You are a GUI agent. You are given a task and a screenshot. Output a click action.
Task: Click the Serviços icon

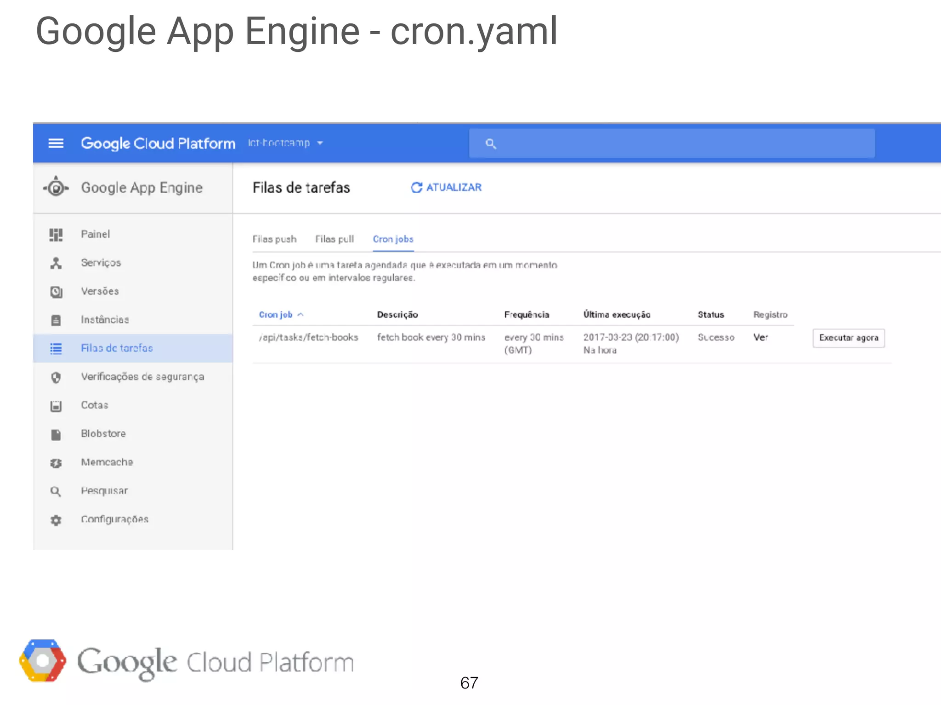point(56,263)
